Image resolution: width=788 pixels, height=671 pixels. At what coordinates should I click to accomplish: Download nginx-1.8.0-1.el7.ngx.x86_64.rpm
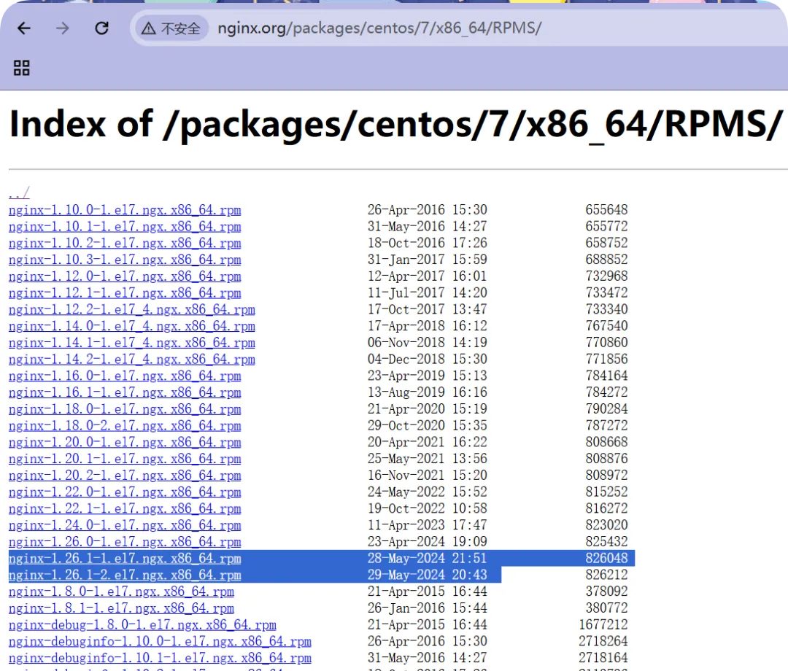121,592
